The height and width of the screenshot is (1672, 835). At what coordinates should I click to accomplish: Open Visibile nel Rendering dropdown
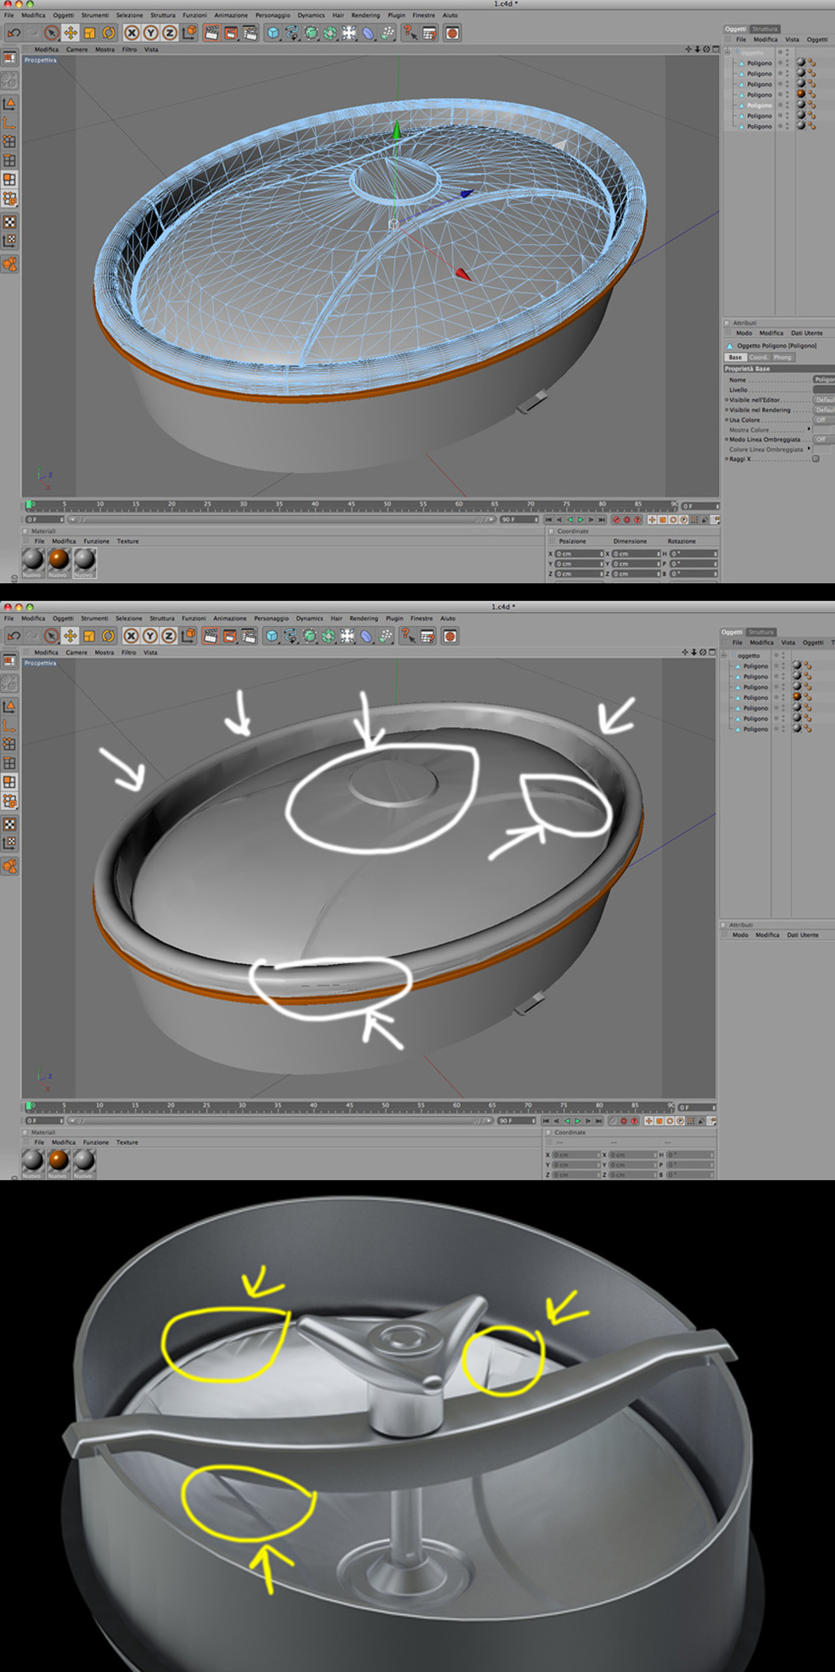coord(824,410)
